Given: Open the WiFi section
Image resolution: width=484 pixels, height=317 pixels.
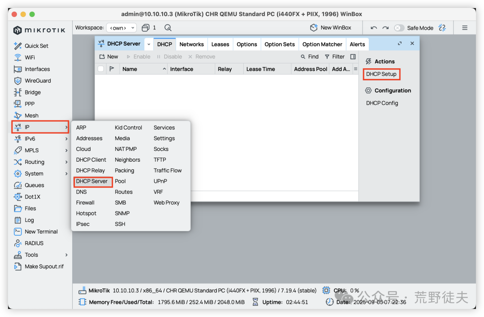Looking at the screenshot, I should 24,57.
